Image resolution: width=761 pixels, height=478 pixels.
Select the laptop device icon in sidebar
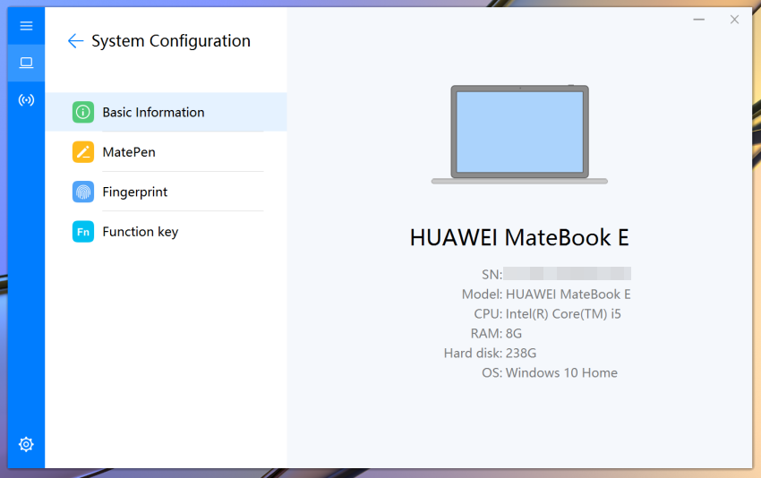(x=26, y=63)
